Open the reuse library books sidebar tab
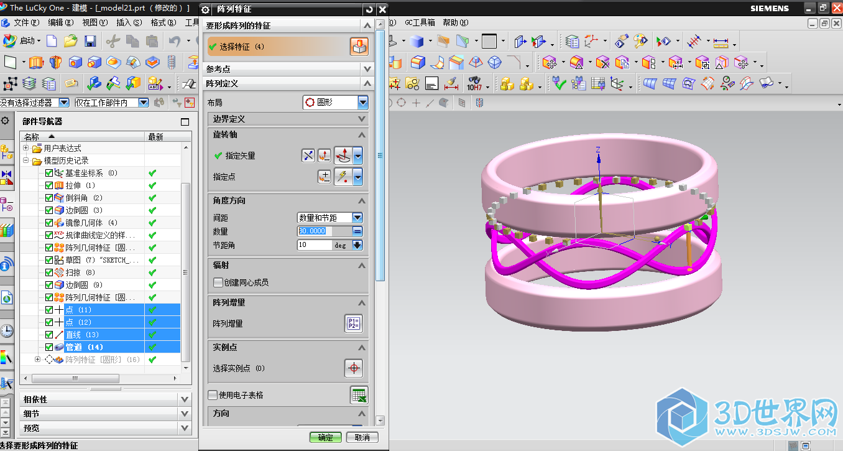The height and width of the screenshot is (451, 843). (6, 230)
